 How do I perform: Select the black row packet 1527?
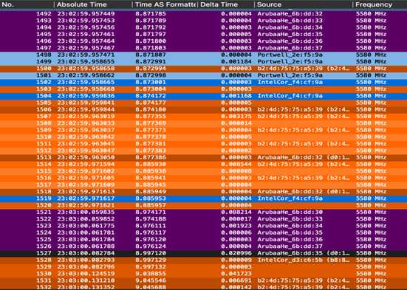[x=204, y=253]
